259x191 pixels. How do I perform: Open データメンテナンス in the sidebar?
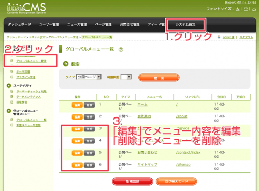tap(28, 97)
